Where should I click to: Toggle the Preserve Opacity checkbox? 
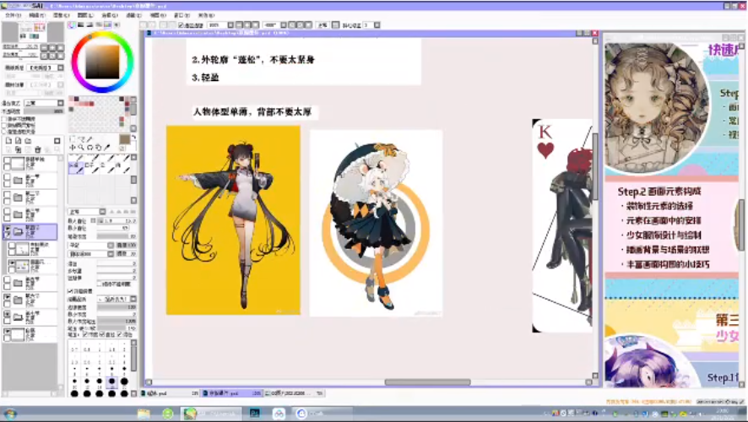(x=4, y=119)
